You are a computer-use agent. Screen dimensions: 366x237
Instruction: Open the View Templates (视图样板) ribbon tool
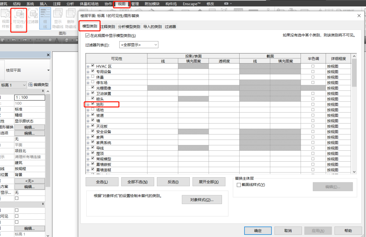[5, 19]
